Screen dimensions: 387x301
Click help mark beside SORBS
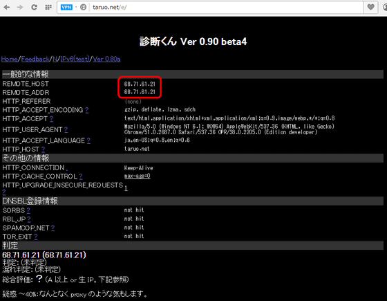(x=28, y=210)
